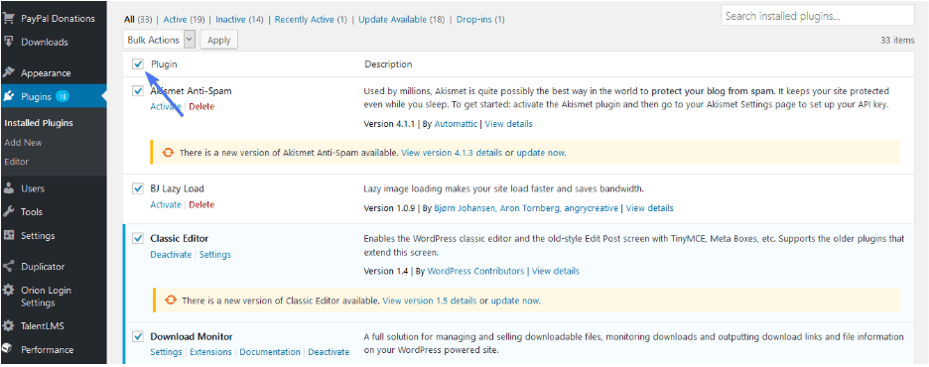929x367 pixels.
Task: Open the Duplicator menu
Action: (x=43, y=267)
